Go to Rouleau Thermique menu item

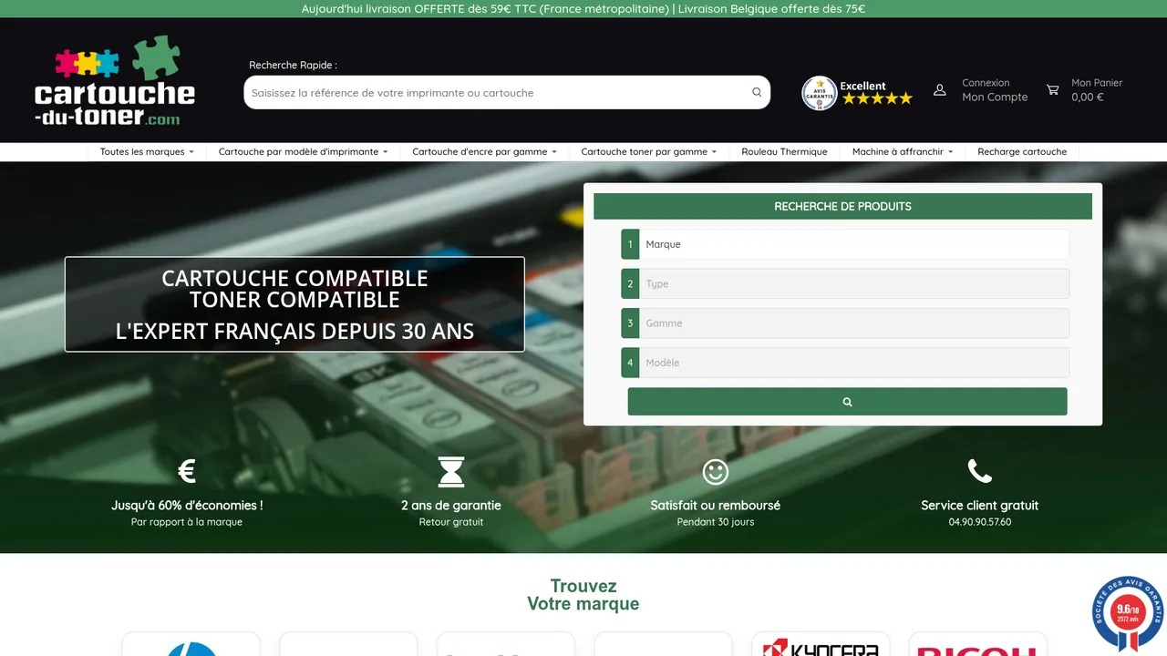pos(784,152)
